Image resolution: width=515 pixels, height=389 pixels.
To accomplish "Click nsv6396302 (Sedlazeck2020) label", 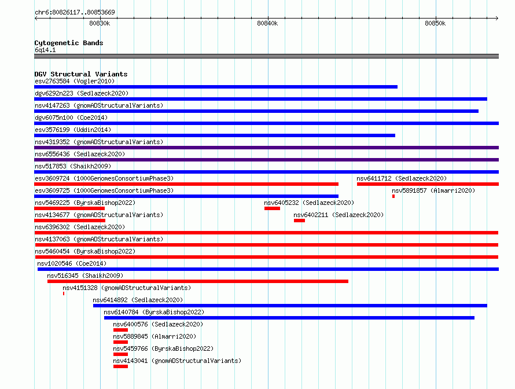I will pyautogui.click(x=80, y=227).
